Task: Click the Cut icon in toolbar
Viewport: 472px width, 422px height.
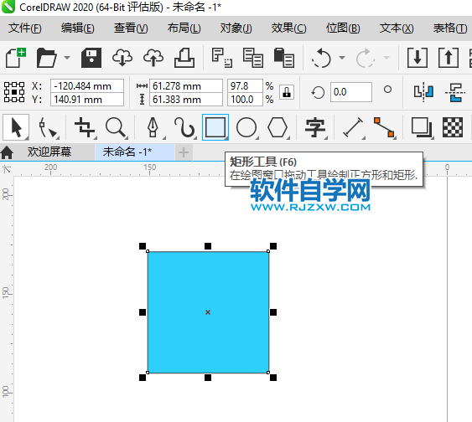Action: pyautogui.click(x=222, y=58)
